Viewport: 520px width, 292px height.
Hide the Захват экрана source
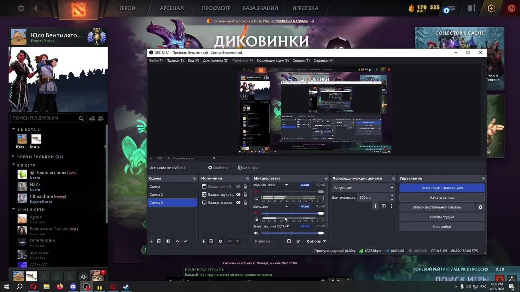pos(238,203)
